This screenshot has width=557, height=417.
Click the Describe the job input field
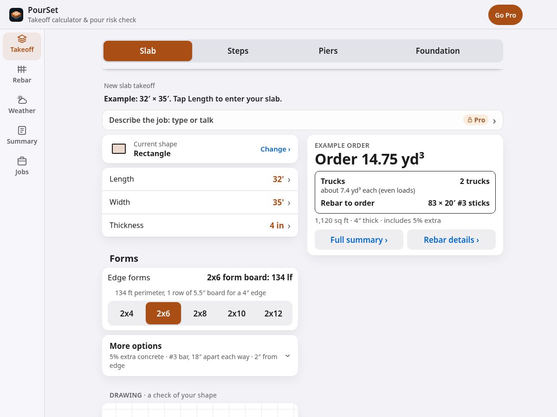(x=303, y=120)
